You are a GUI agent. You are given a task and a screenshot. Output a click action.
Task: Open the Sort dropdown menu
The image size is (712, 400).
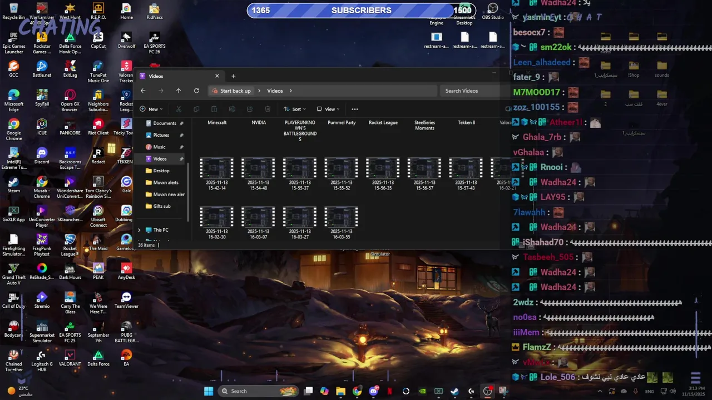pyautogui.click(x=295, y=109)
